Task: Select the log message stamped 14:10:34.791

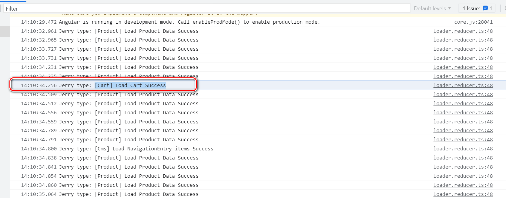Action: pos(129,139)
